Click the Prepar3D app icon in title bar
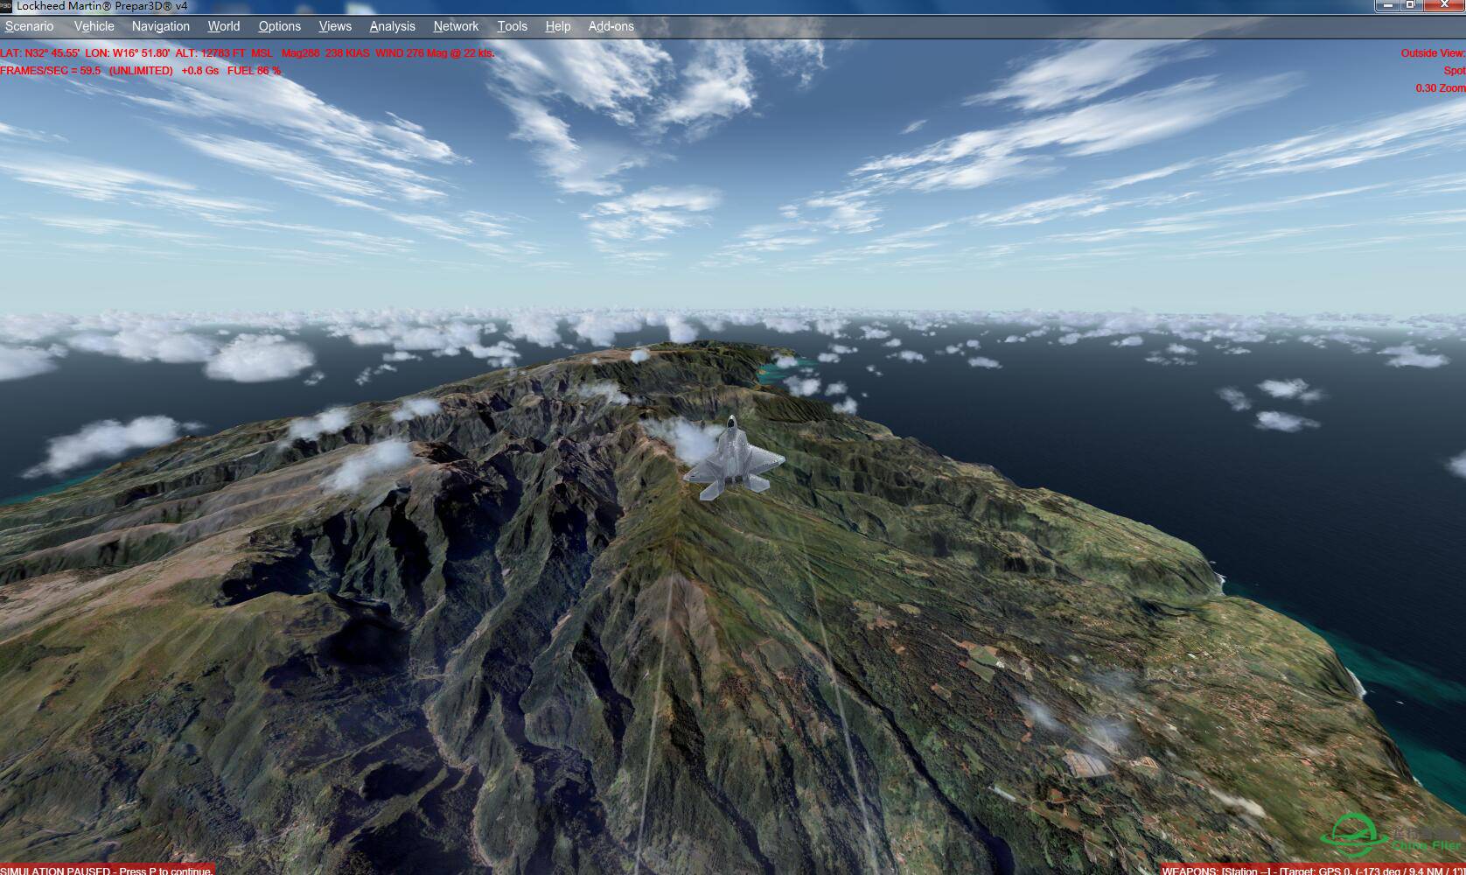This screenshot has width=1466, height=875. (6, 6)
